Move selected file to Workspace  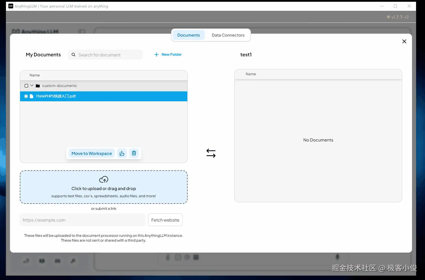click(91, 153)
